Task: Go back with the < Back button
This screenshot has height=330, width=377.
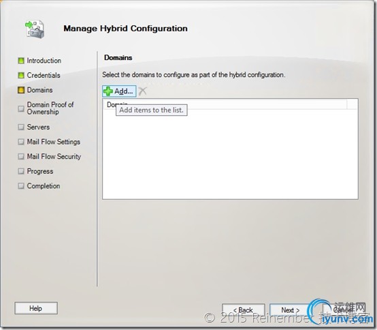Action: [x=244, y=310]
